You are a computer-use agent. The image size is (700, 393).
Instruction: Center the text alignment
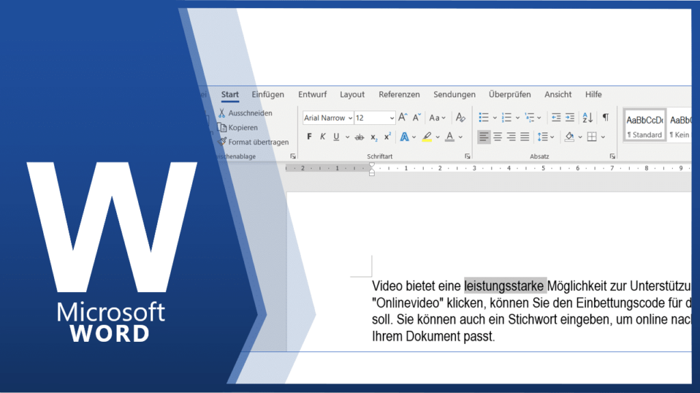(498, 136)
